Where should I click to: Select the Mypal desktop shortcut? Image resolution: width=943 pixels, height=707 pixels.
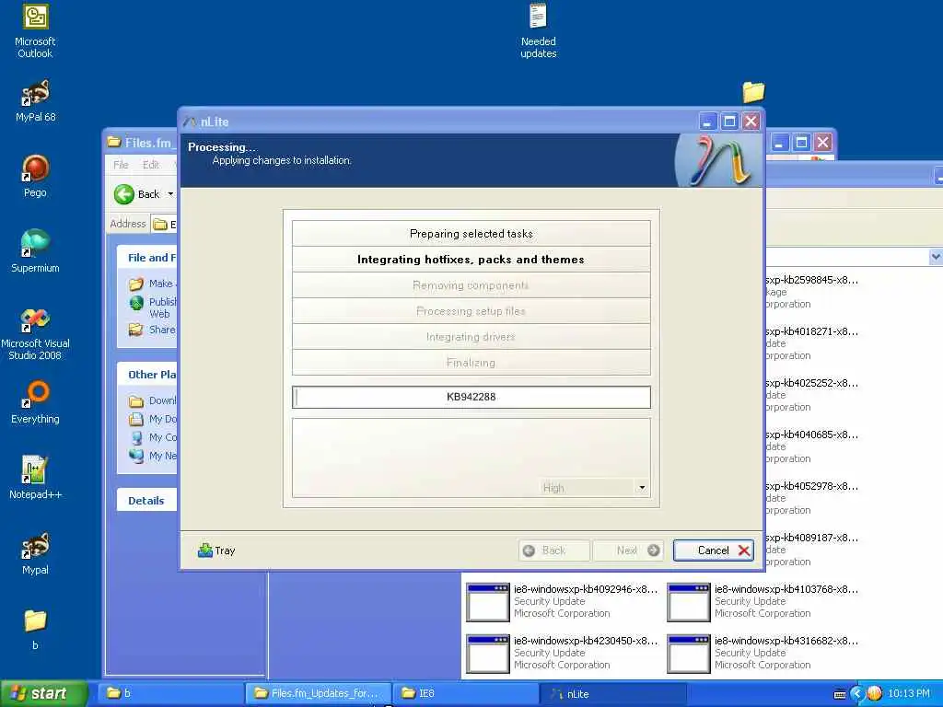click(x=35, y=553)
